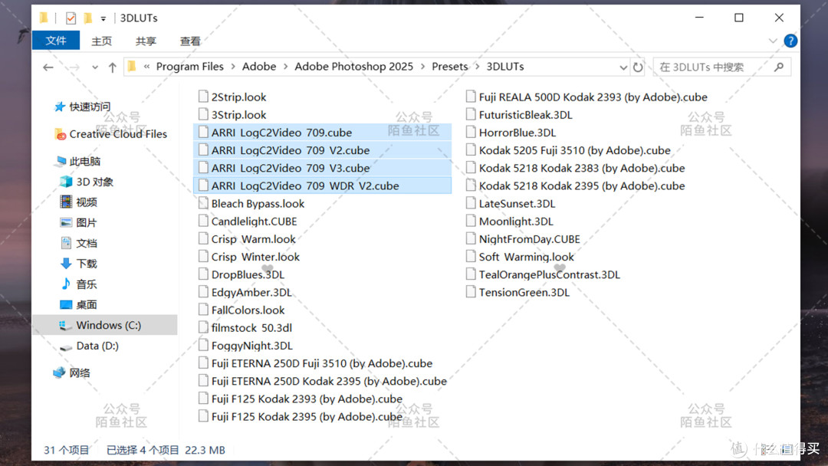
Task: Select the Crisp_Winter.look file
Action: [x=248, y=257]
